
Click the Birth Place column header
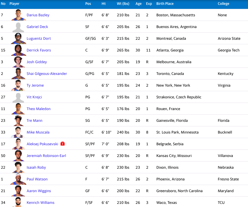(x=165, y=4)
